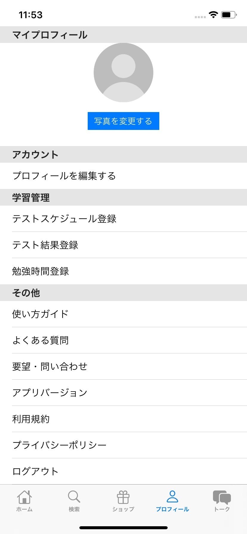The width and height of the screenshot is (247, 534).
Task: Tap the Wi-Fi status icon
Action: pos(213,15)
